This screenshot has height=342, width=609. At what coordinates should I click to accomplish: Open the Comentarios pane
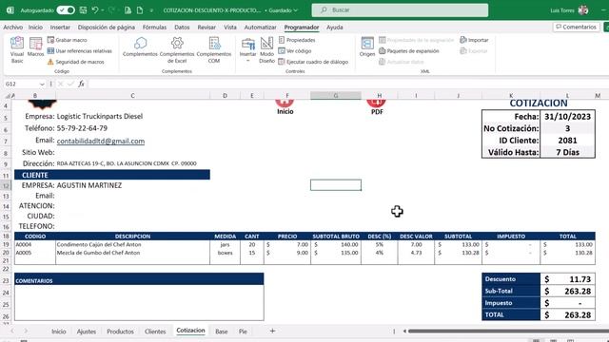point(576,27)
